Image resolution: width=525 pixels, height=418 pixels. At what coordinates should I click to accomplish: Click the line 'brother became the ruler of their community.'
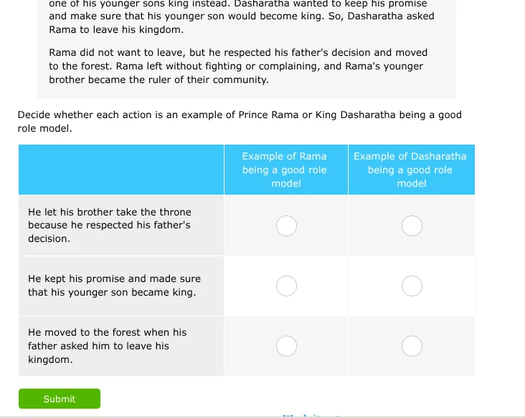[159, 80]
